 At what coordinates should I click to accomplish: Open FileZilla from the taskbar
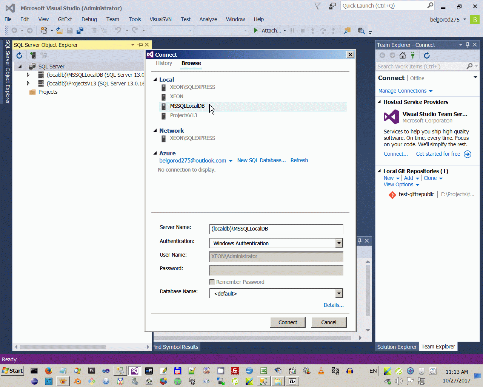(235, 371)
